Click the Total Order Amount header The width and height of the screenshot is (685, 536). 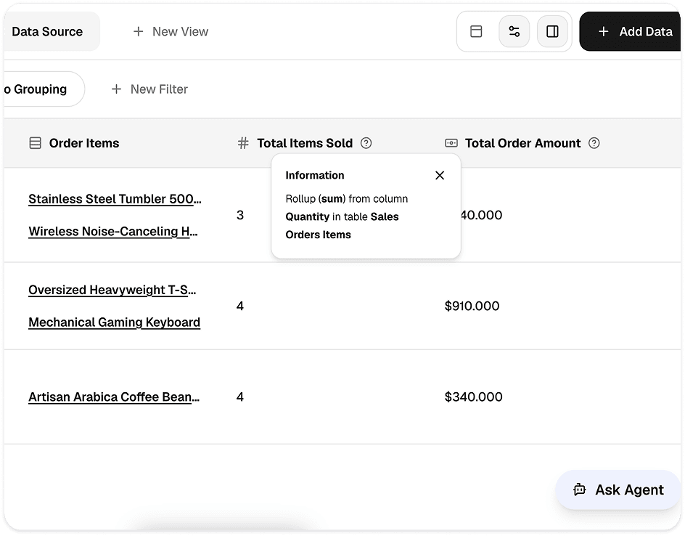click(x=522, y=143)
